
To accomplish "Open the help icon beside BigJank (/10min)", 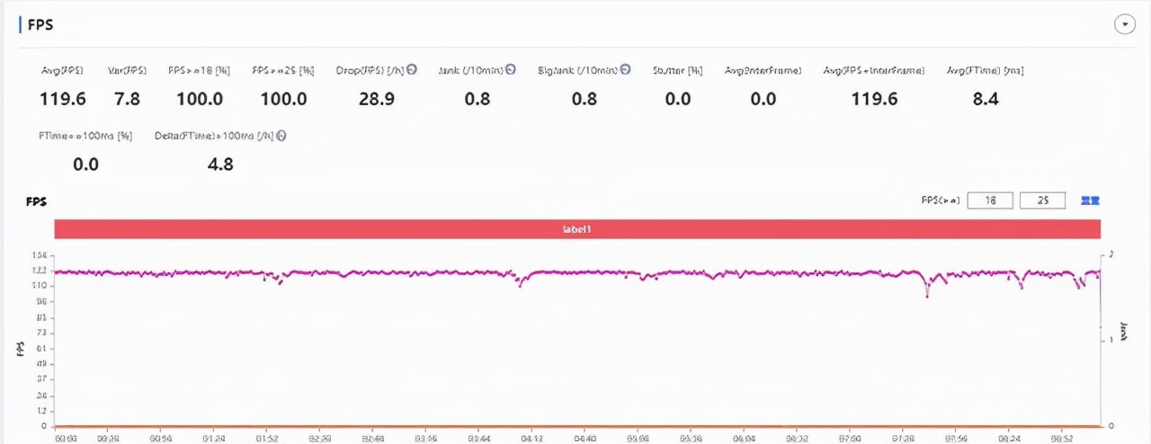I will click(x=625, y=70).
